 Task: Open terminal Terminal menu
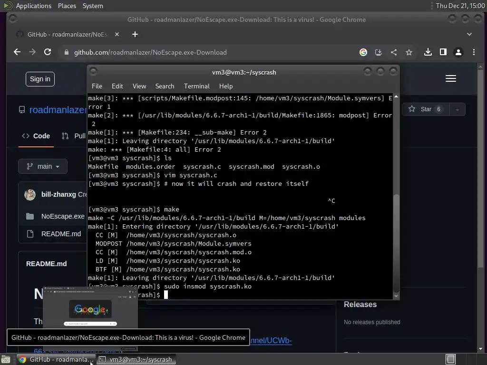(196, 86)
